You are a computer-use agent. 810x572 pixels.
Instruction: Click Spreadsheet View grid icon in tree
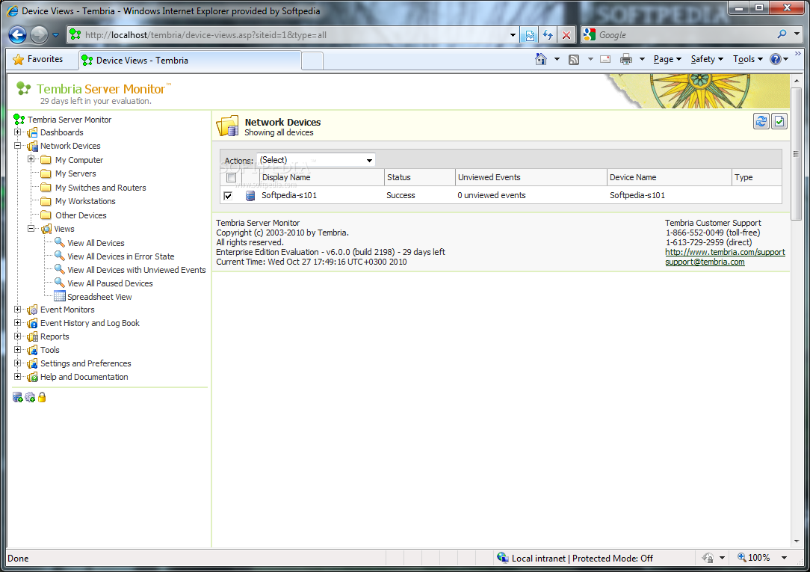coord(60,296)
